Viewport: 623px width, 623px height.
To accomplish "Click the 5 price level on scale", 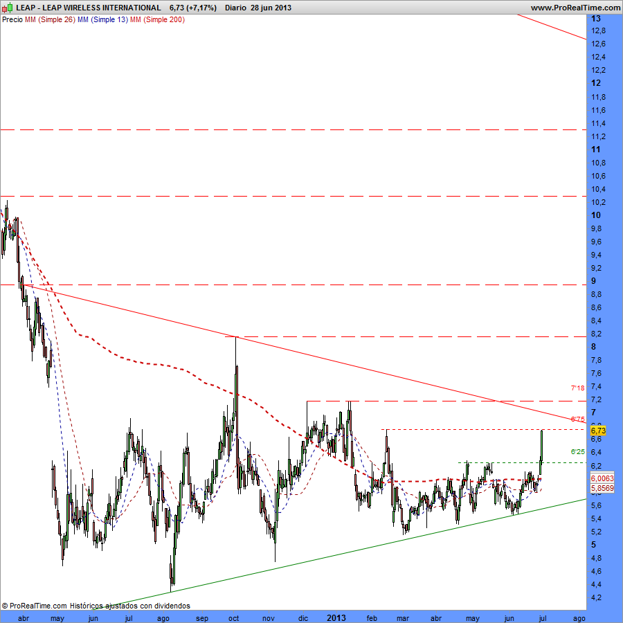I will coord(594,544).
